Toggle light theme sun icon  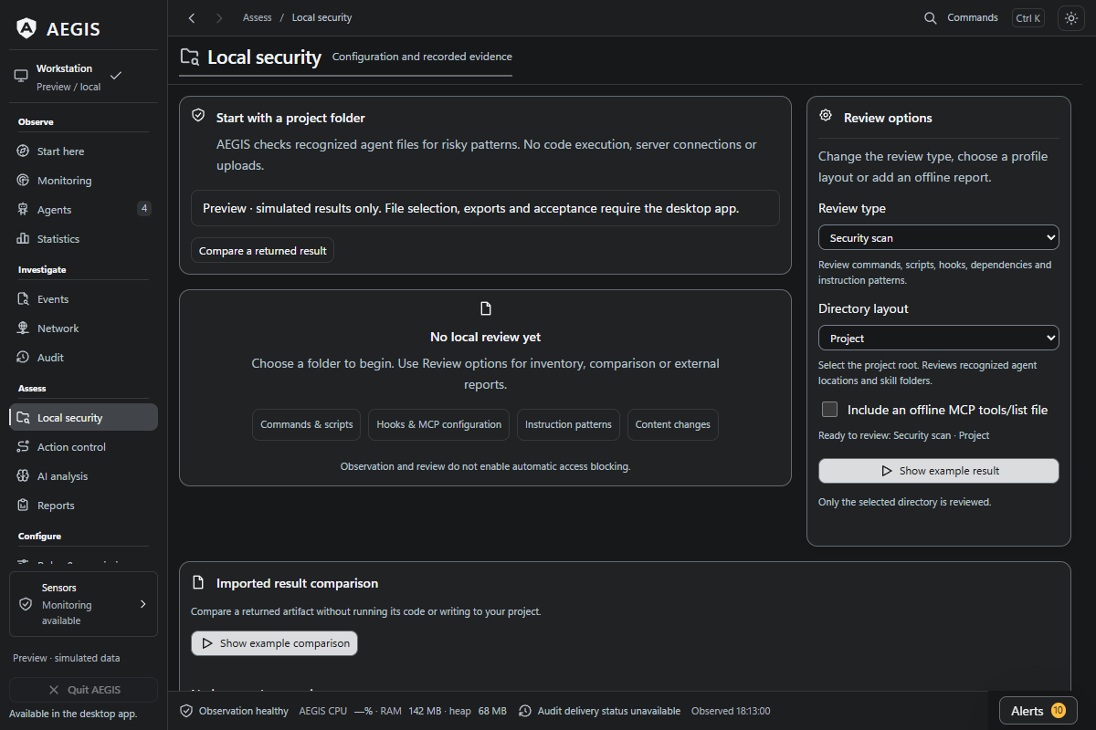(1070, 18)
